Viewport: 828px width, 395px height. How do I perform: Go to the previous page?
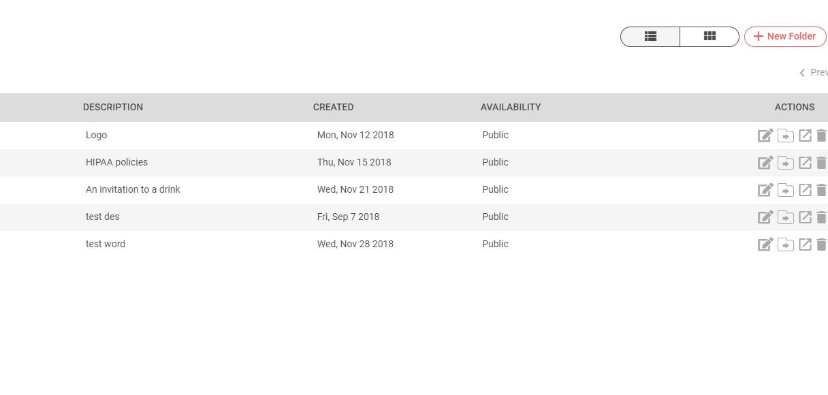[813, 73]
